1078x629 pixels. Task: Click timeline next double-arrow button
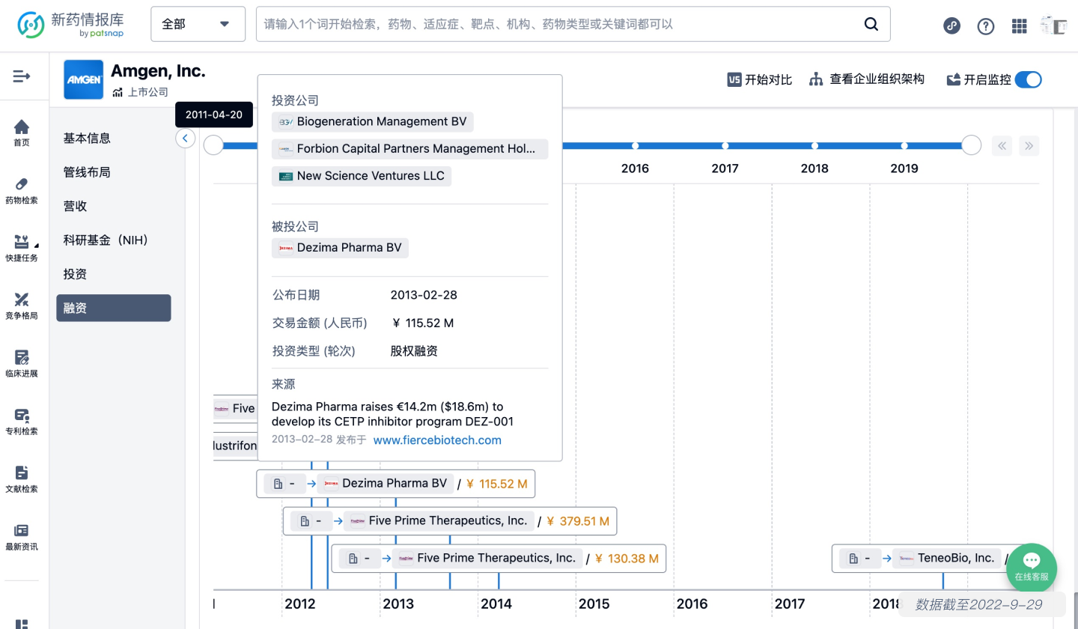pos(1029,145)
